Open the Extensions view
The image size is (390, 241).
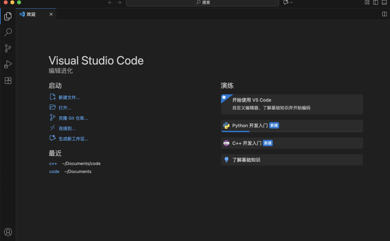(x=8, y=81)
